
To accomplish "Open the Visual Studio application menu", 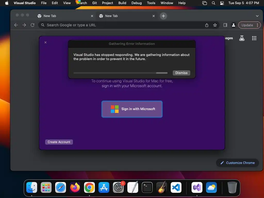I will (24, 3).
